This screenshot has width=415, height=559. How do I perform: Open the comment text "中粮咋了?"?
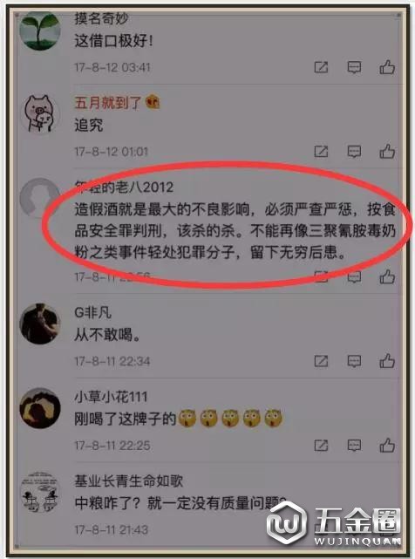(107, 503)
